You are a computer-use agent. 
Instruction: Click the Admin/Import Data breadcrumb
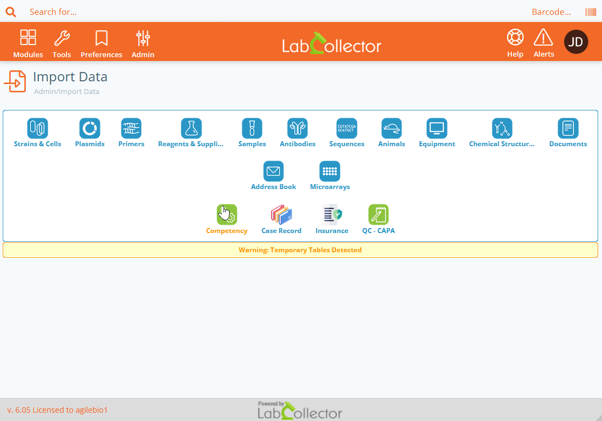pyautogui.click(x=67, y=91)
